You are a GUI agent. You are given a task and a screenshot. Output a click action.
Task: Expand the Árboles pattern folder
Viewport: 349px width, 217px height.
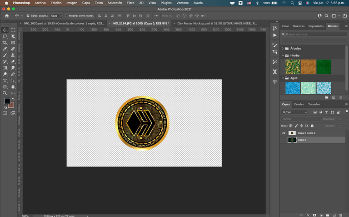click(x=283, y=48)
